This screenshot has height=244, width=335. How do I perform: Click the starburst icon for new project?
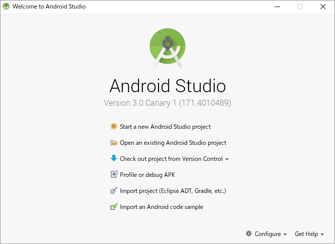(x=114, y=127)
